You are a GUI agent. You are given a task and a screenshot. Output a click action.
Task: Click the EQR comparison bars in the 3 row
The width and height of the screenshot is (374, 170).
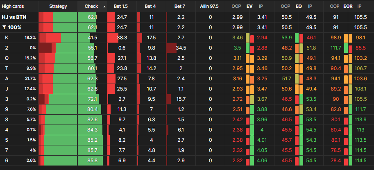click(348, 99)
